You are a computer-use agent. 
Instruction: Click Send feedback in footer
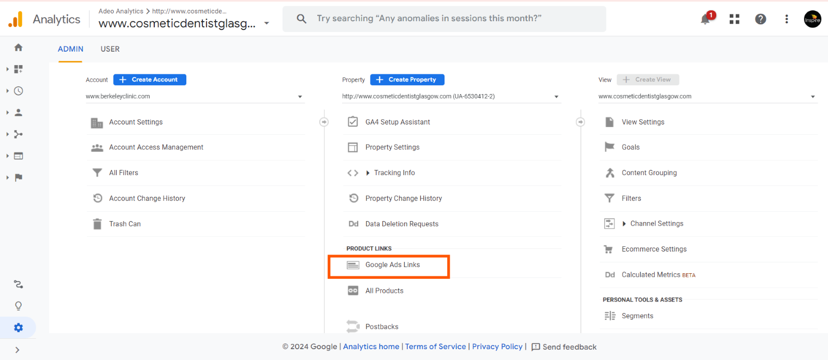[564, 347]
